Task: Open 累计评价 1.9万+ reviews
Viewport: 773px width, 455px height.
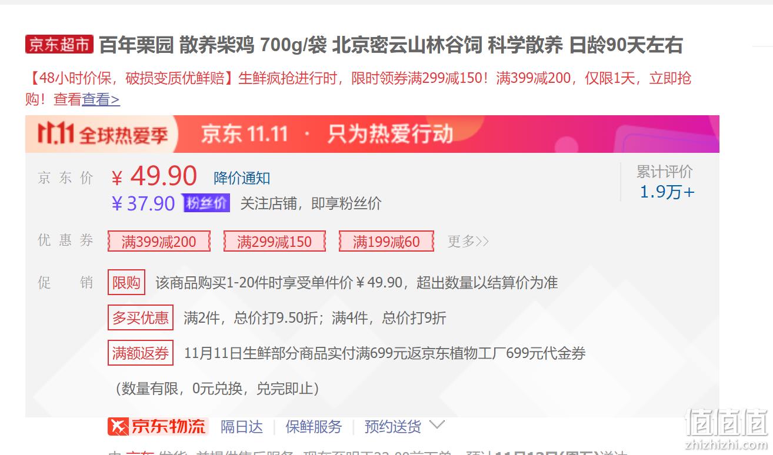Action: (x=666, y=182)
